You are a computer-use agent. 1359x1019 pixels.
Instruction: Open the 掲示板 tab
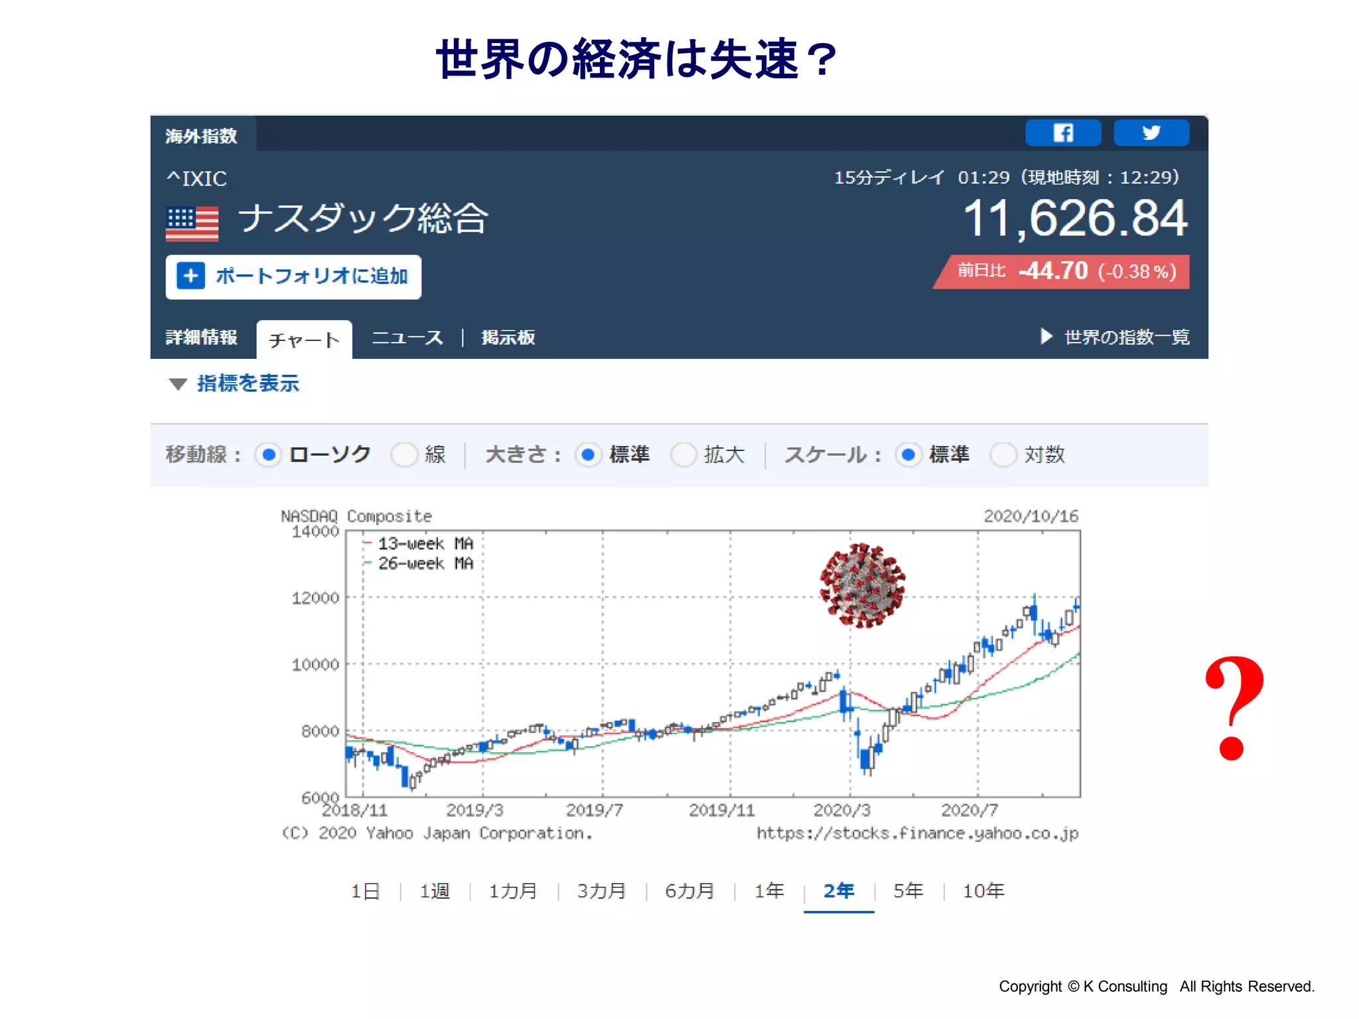tap(508, 338)
